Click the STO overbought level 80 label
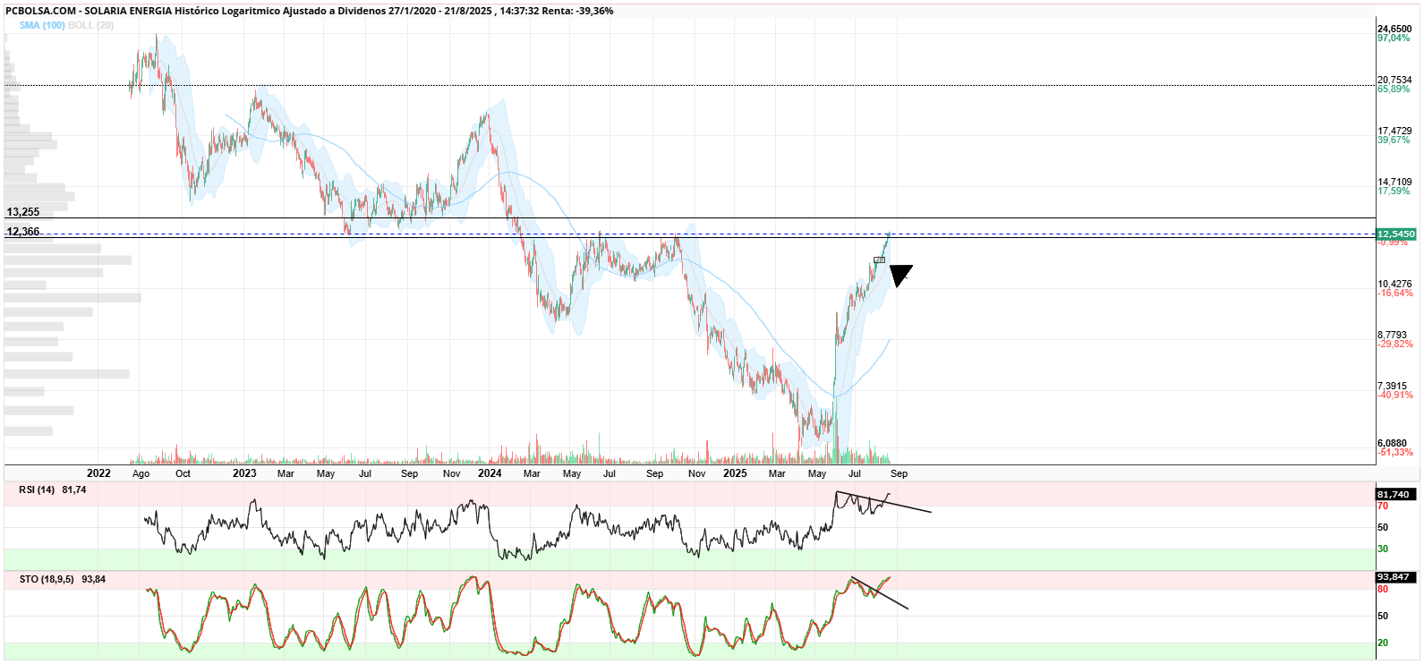Image resolution: width=1424 pixels, height=664 pixels. 1383,590
